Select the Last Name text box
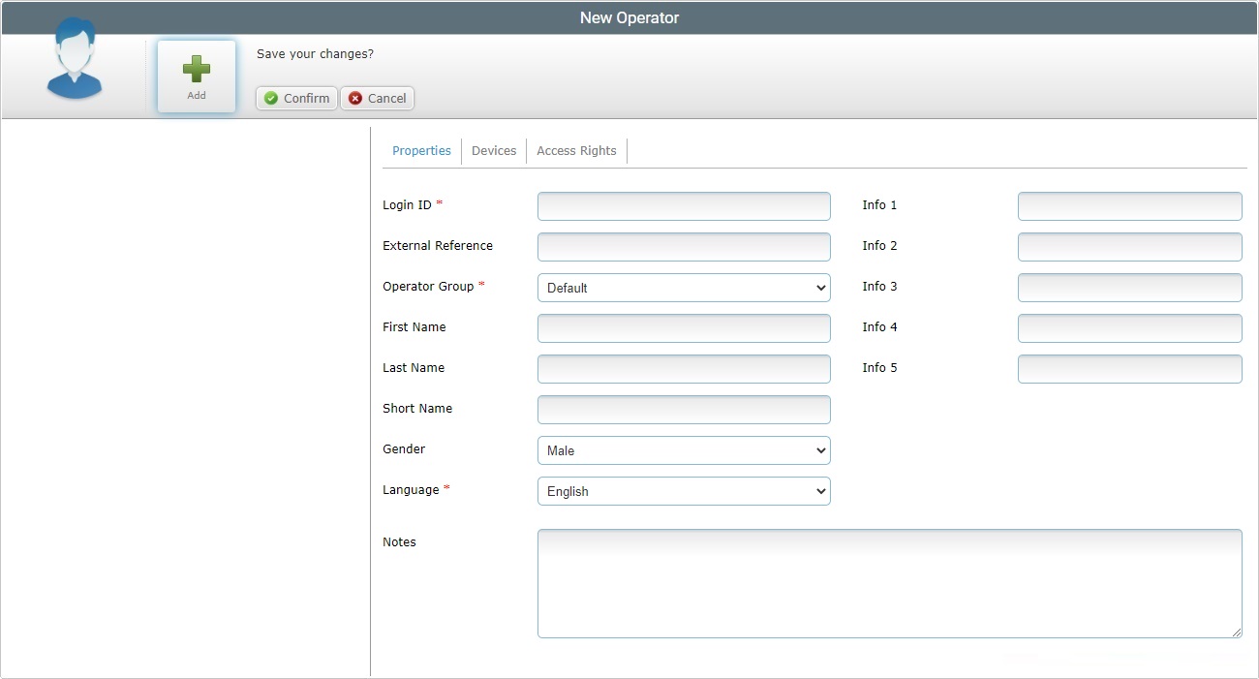The width and height of the screenshot is (1259, 679). pyautogui.click(x=684, y=369)
